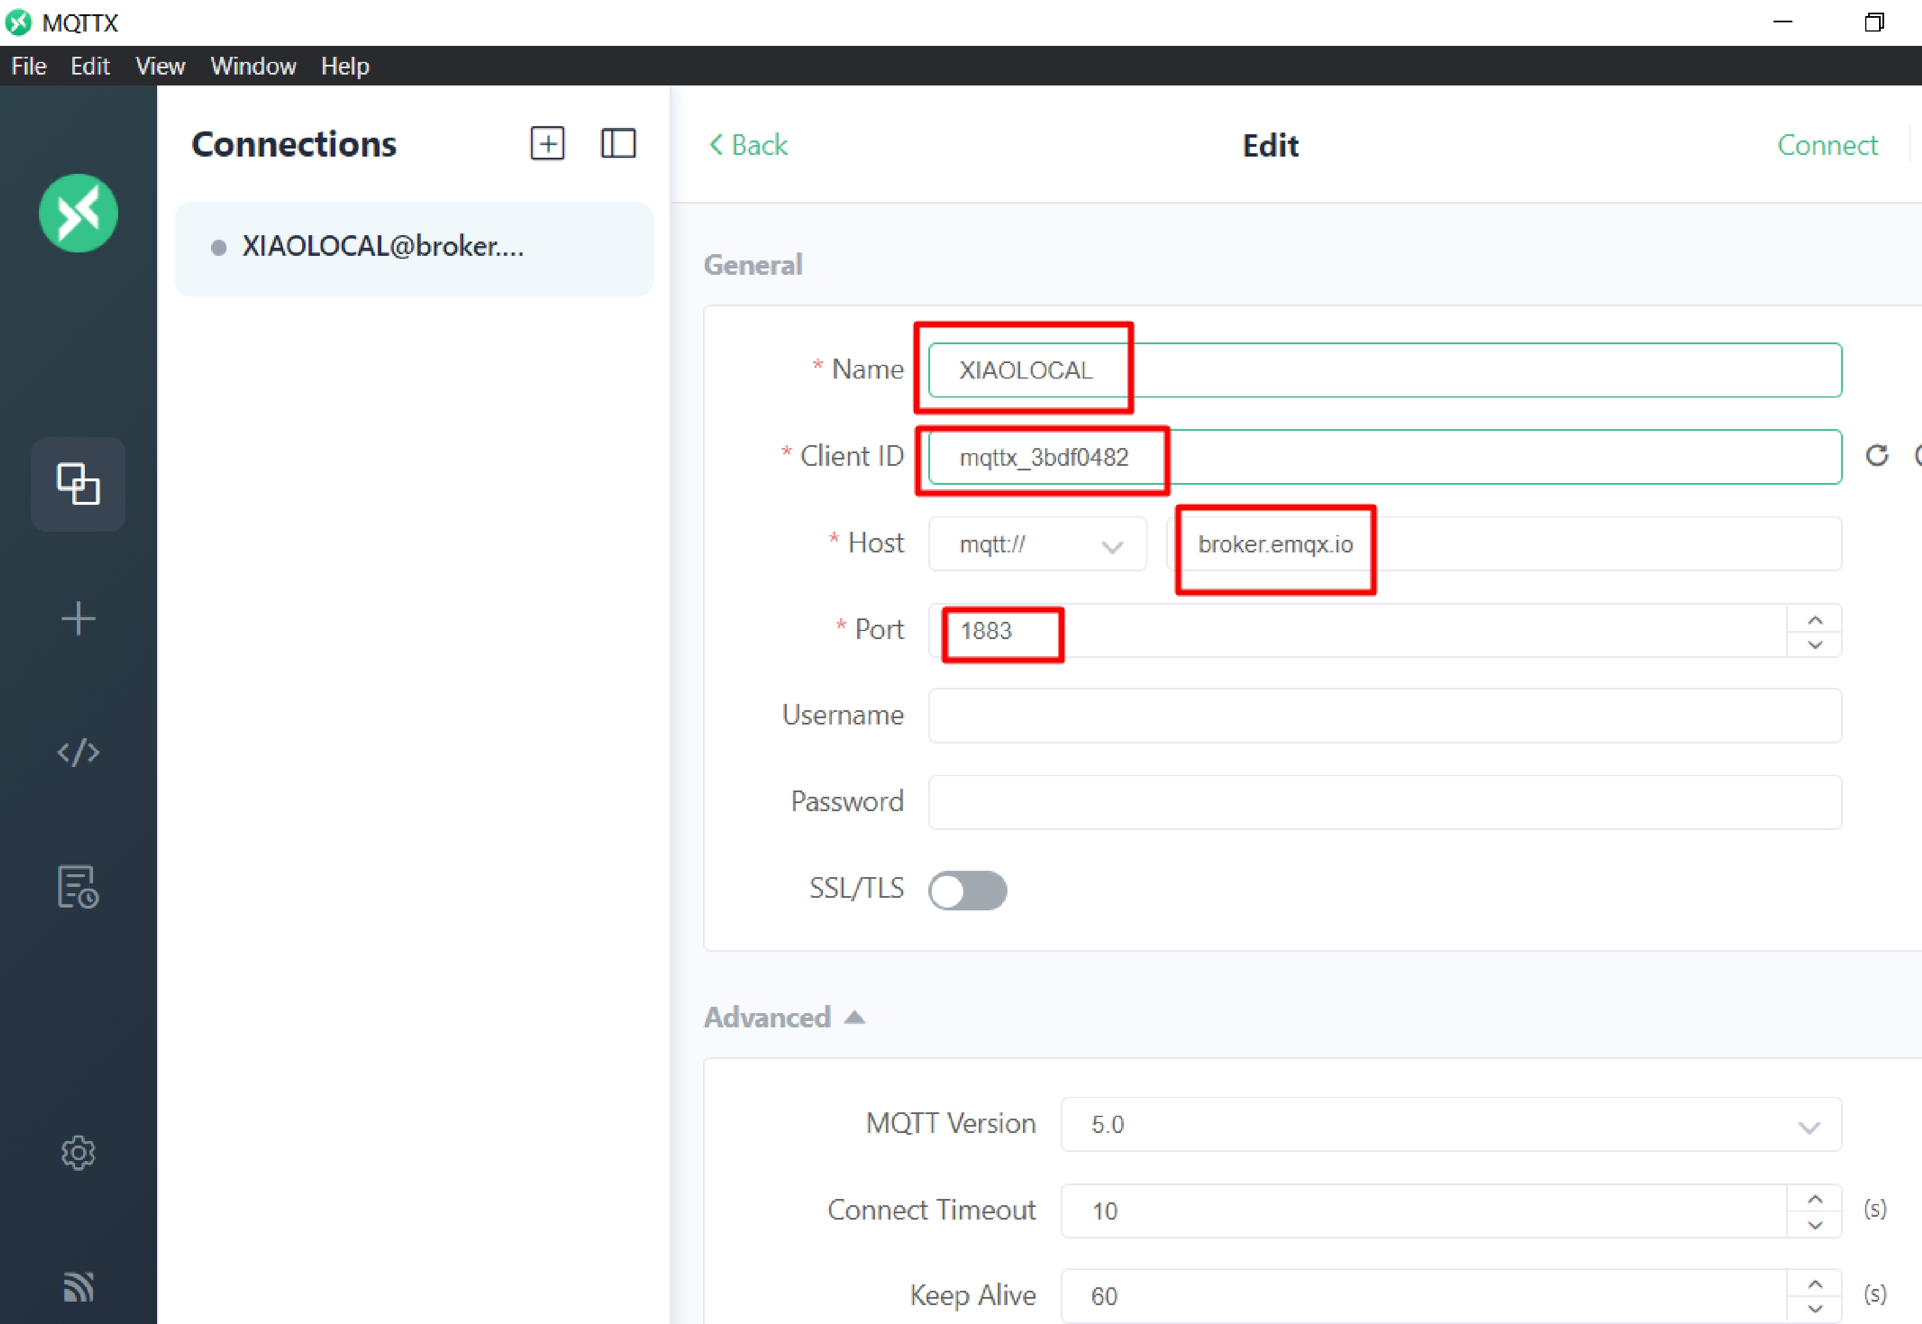Regenerate Client ID with refresh icon
This screenshot has height=1324, width=1922.
click(1877, 455)
